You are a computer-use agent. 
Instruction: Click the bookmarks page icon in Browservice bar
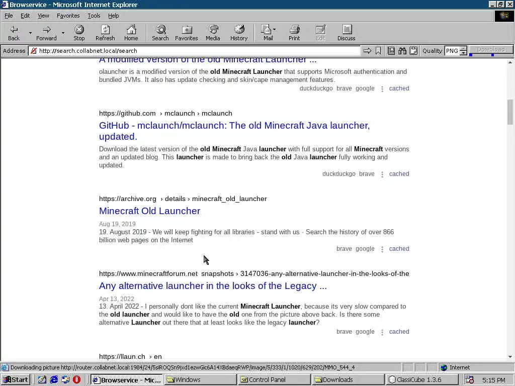click(391, 51)
